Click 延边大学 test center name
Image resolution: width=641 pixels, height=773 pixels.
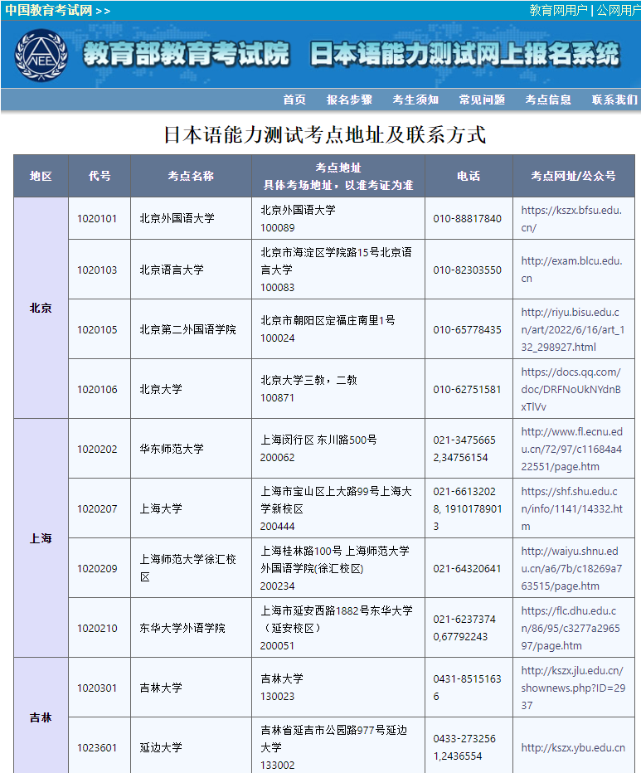[x=161, y=747]
